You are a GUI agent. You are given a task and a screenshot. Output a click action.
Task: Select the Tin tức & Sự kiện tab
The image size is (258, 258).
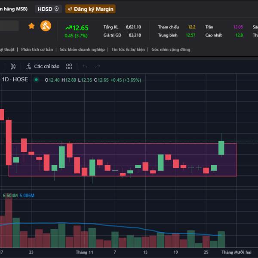[128, 49]
